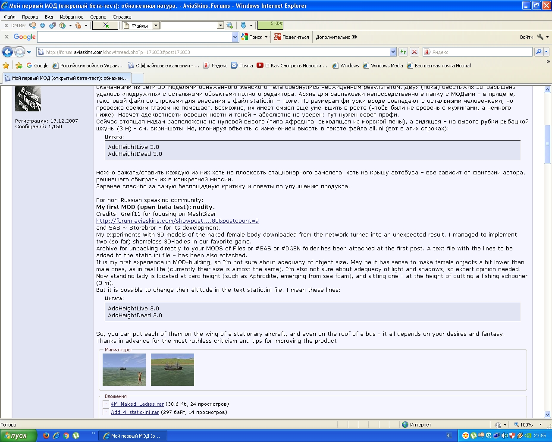Viewport: 552px width, 442px height.
Task: Close the Google toolbar
Action: tap(6, 37)
